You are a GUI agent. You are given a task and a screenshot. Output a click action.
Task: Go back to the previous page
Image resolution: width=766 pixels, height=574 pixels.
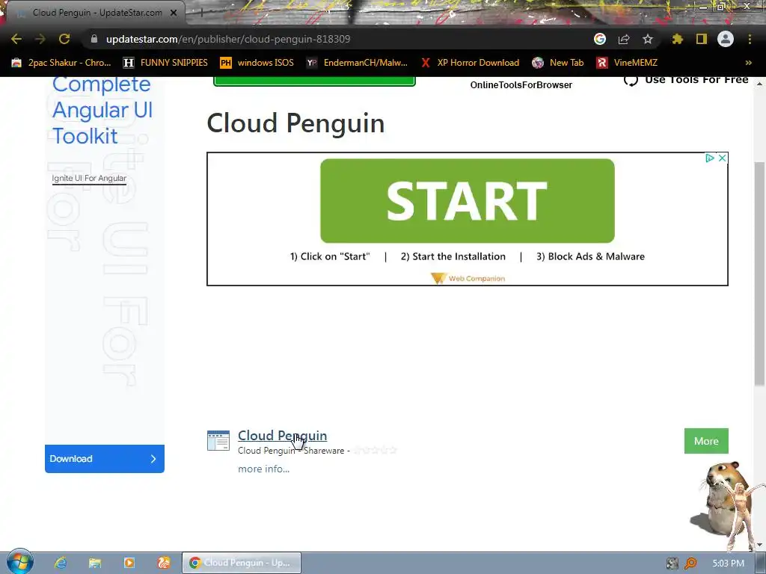click(x=16, y=39)
